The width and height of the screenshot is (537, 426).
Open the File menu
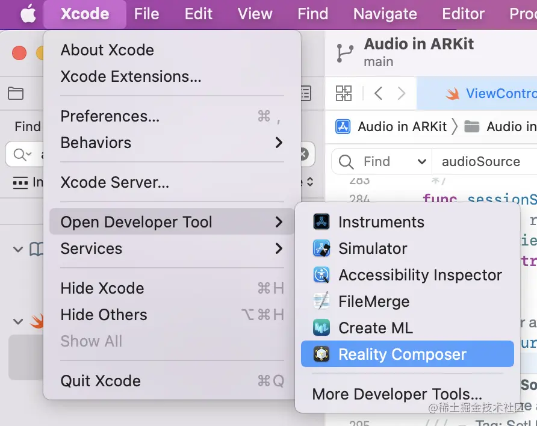tap(146, 14)
